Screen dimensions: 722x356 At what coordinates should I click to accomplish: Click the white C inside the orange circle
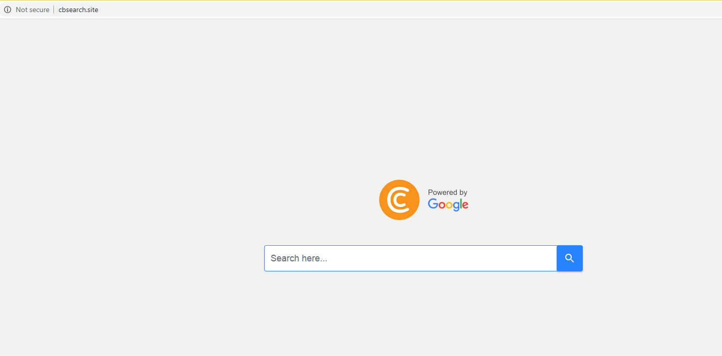tap(398, 200)
